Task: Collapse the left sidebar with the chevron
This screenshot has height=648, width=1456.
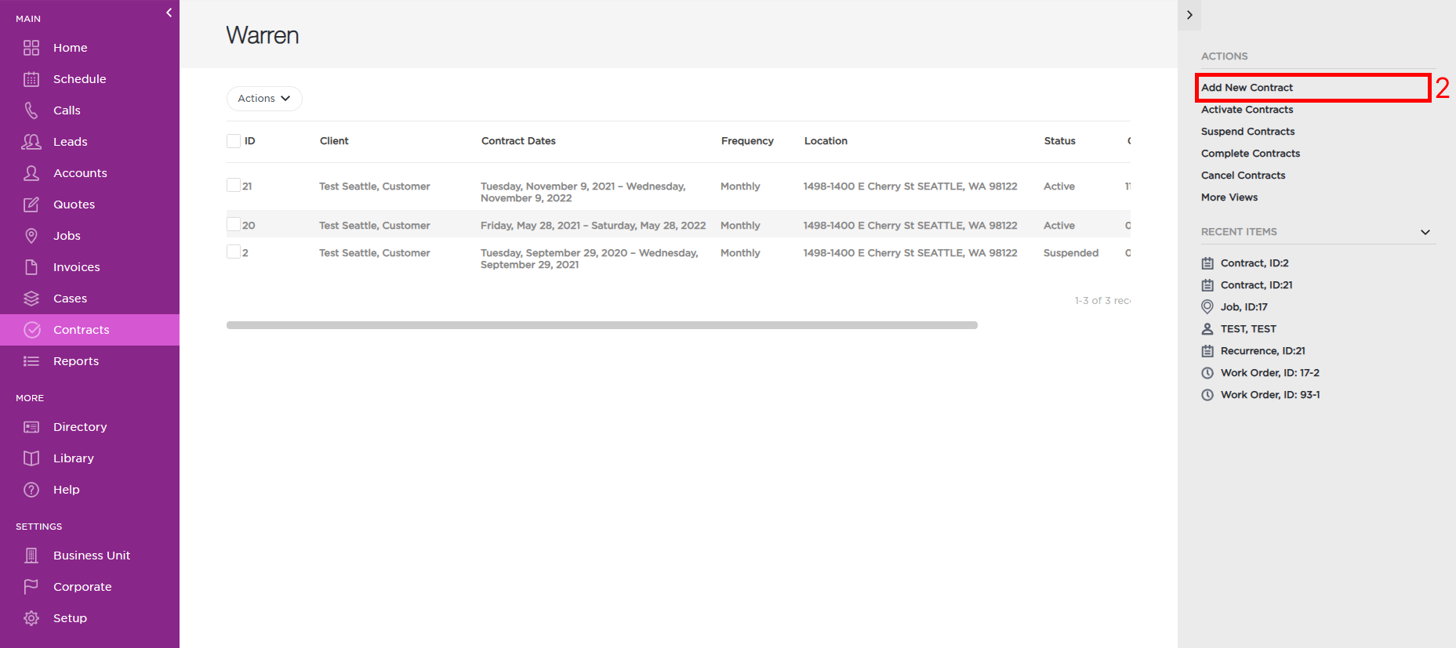Action: coord(169,13)
